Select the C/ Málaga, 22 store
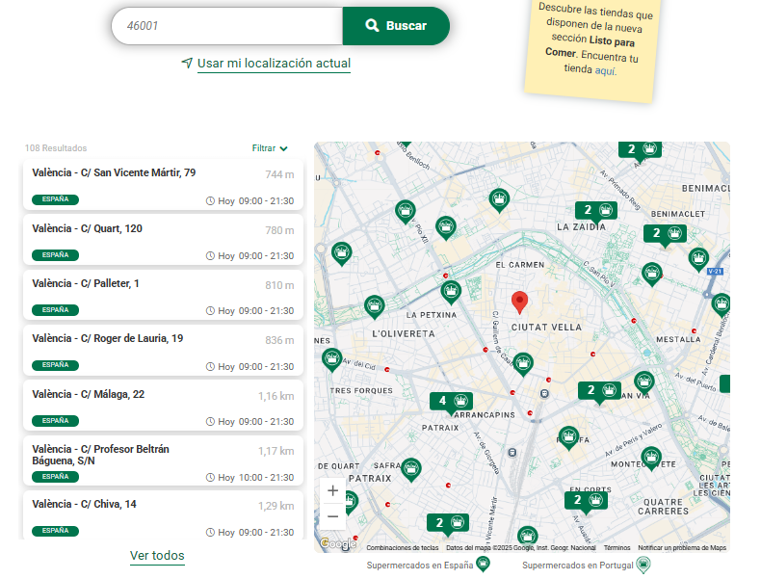Image resolution: width=761 pixels, height=579 pixels. pyautogui.click(x=163, y=406)
